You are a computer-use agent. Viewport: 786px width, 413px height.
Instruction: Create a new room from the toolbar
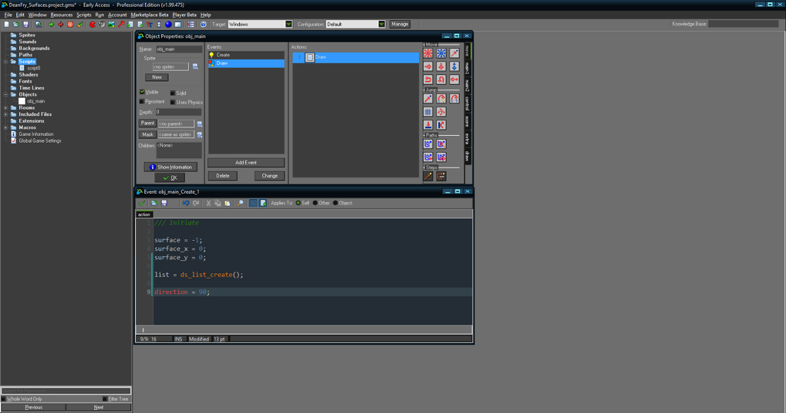(x=177, y=24)
